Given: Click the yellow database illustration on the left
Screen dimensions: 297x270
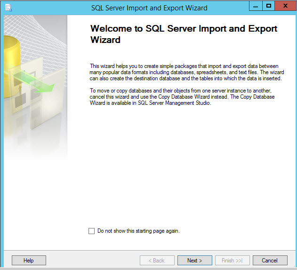Looking at the screenshot, I should pos(12,67).
